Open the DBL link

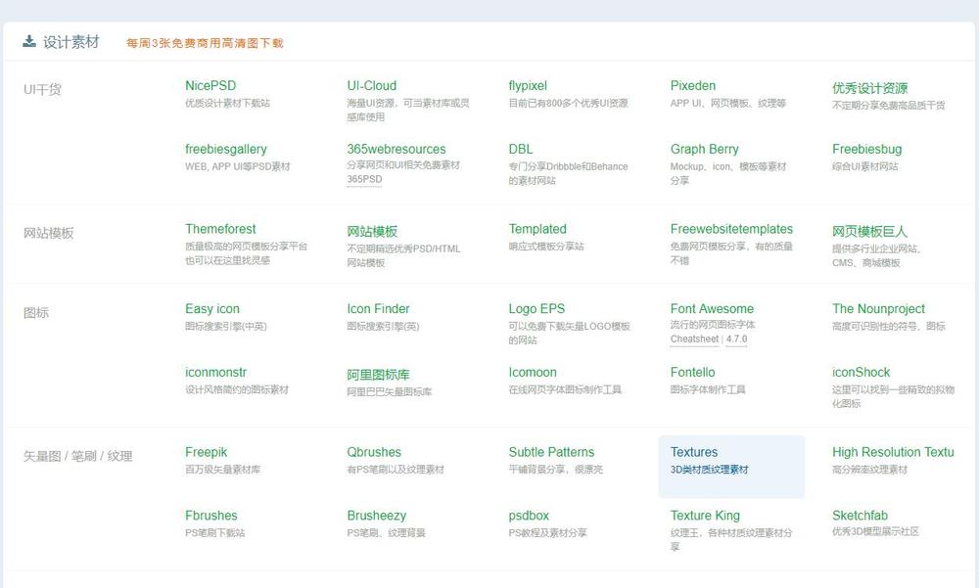click(521, 149)
